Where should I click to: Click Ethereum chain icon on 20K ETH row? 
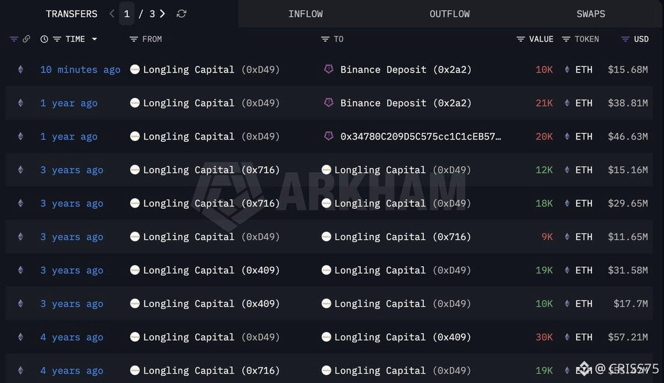point(20,136)
